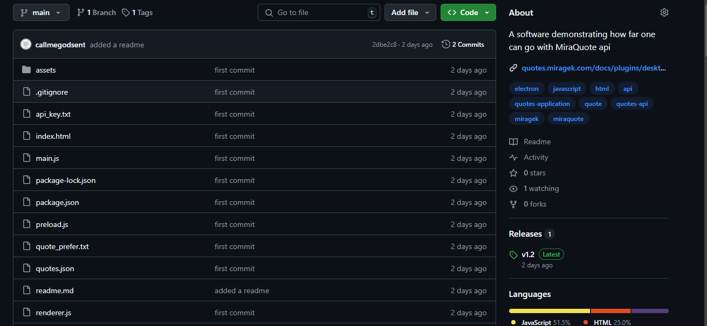Open the green Code dropdown button

pos(468,12)
